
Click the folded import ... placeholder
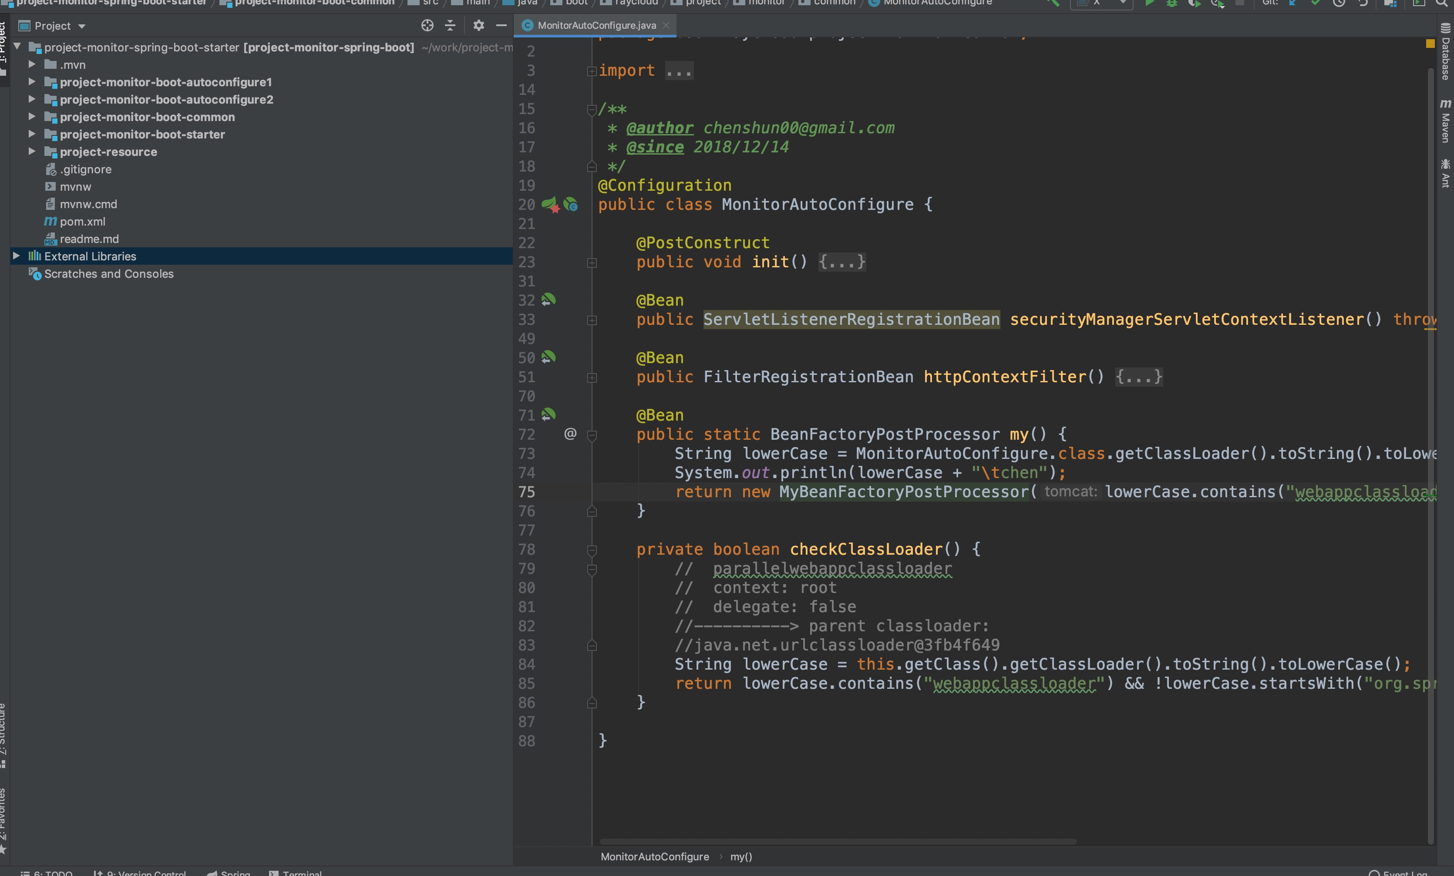[x=679, y=70]
